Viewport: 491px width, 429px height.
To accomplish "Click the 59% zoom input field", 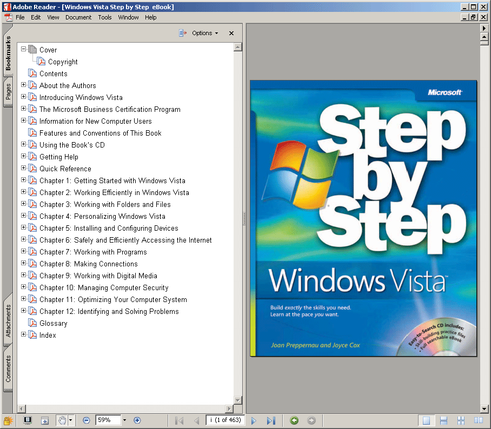I will click(x=108, y=420).
